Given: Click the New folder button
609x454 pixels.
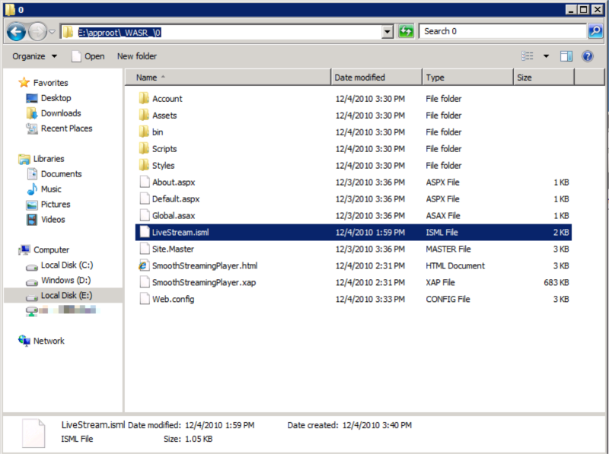Looking at the screenshot, I should coord(136,56).
